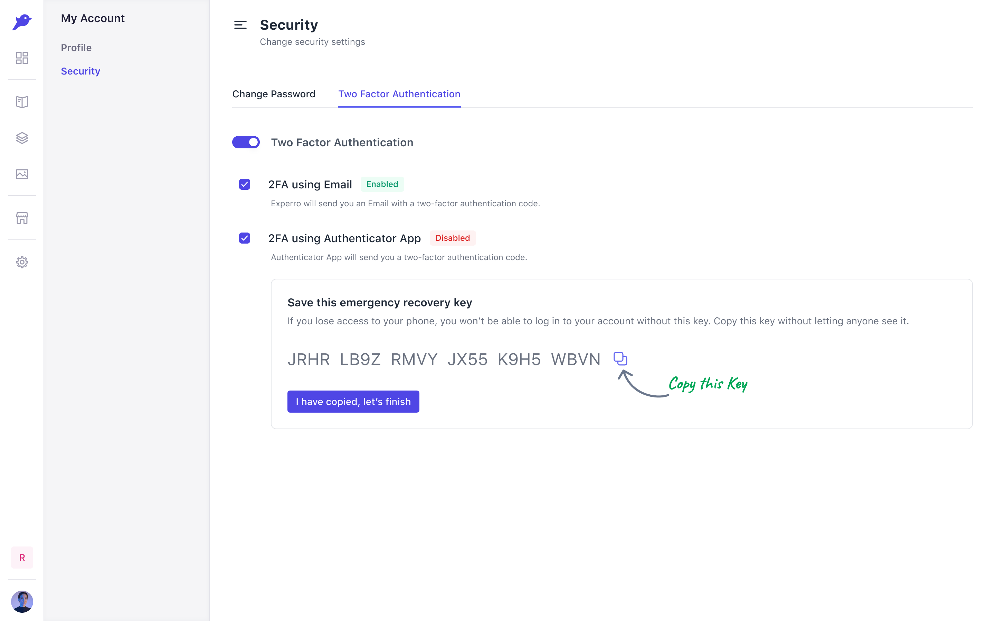Switch to Change Password tab
Image resolution: width=995 pixels, height=621 pixels.
[274, 94]
